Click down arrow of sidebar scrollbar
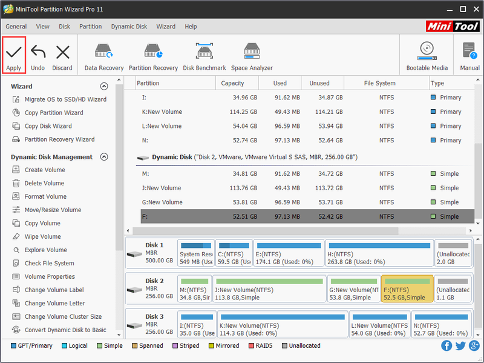484x363 pixels. 119,335
